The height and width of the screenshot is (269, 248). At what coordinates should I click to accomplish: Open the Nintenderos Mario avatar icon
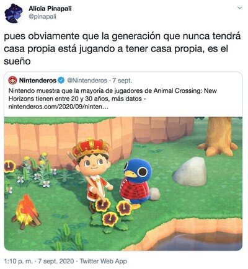[12, 81]
